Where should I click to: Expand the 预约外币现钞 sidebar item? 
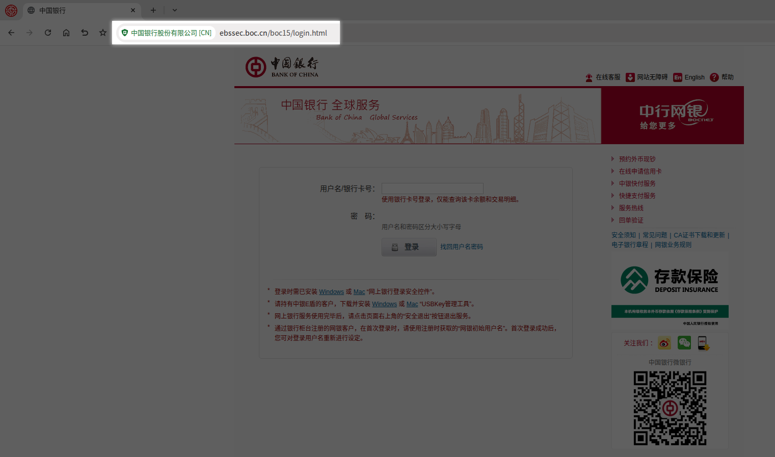click(637, 159)
